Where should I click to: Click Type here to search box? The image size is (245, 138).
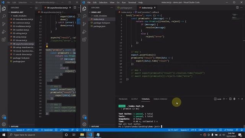pyautogui.click(x=35, y=135)
